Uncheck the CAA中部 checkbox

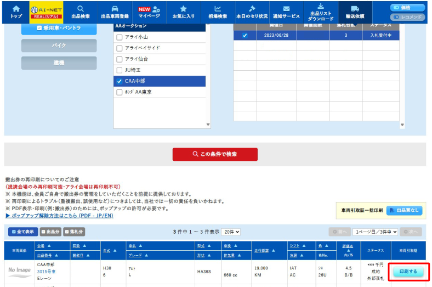[x=120, y=81]
